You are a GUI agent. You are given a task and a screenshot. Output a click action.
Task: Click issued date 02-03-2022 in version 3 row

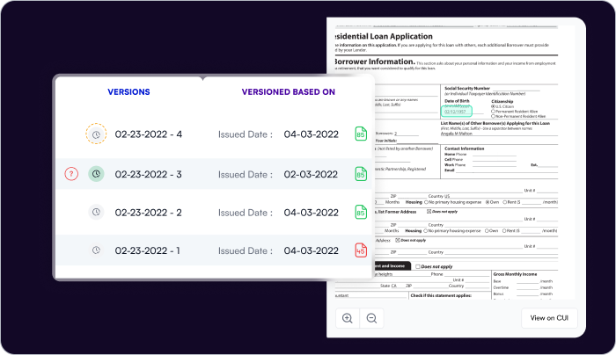click(x=311, y=174)
